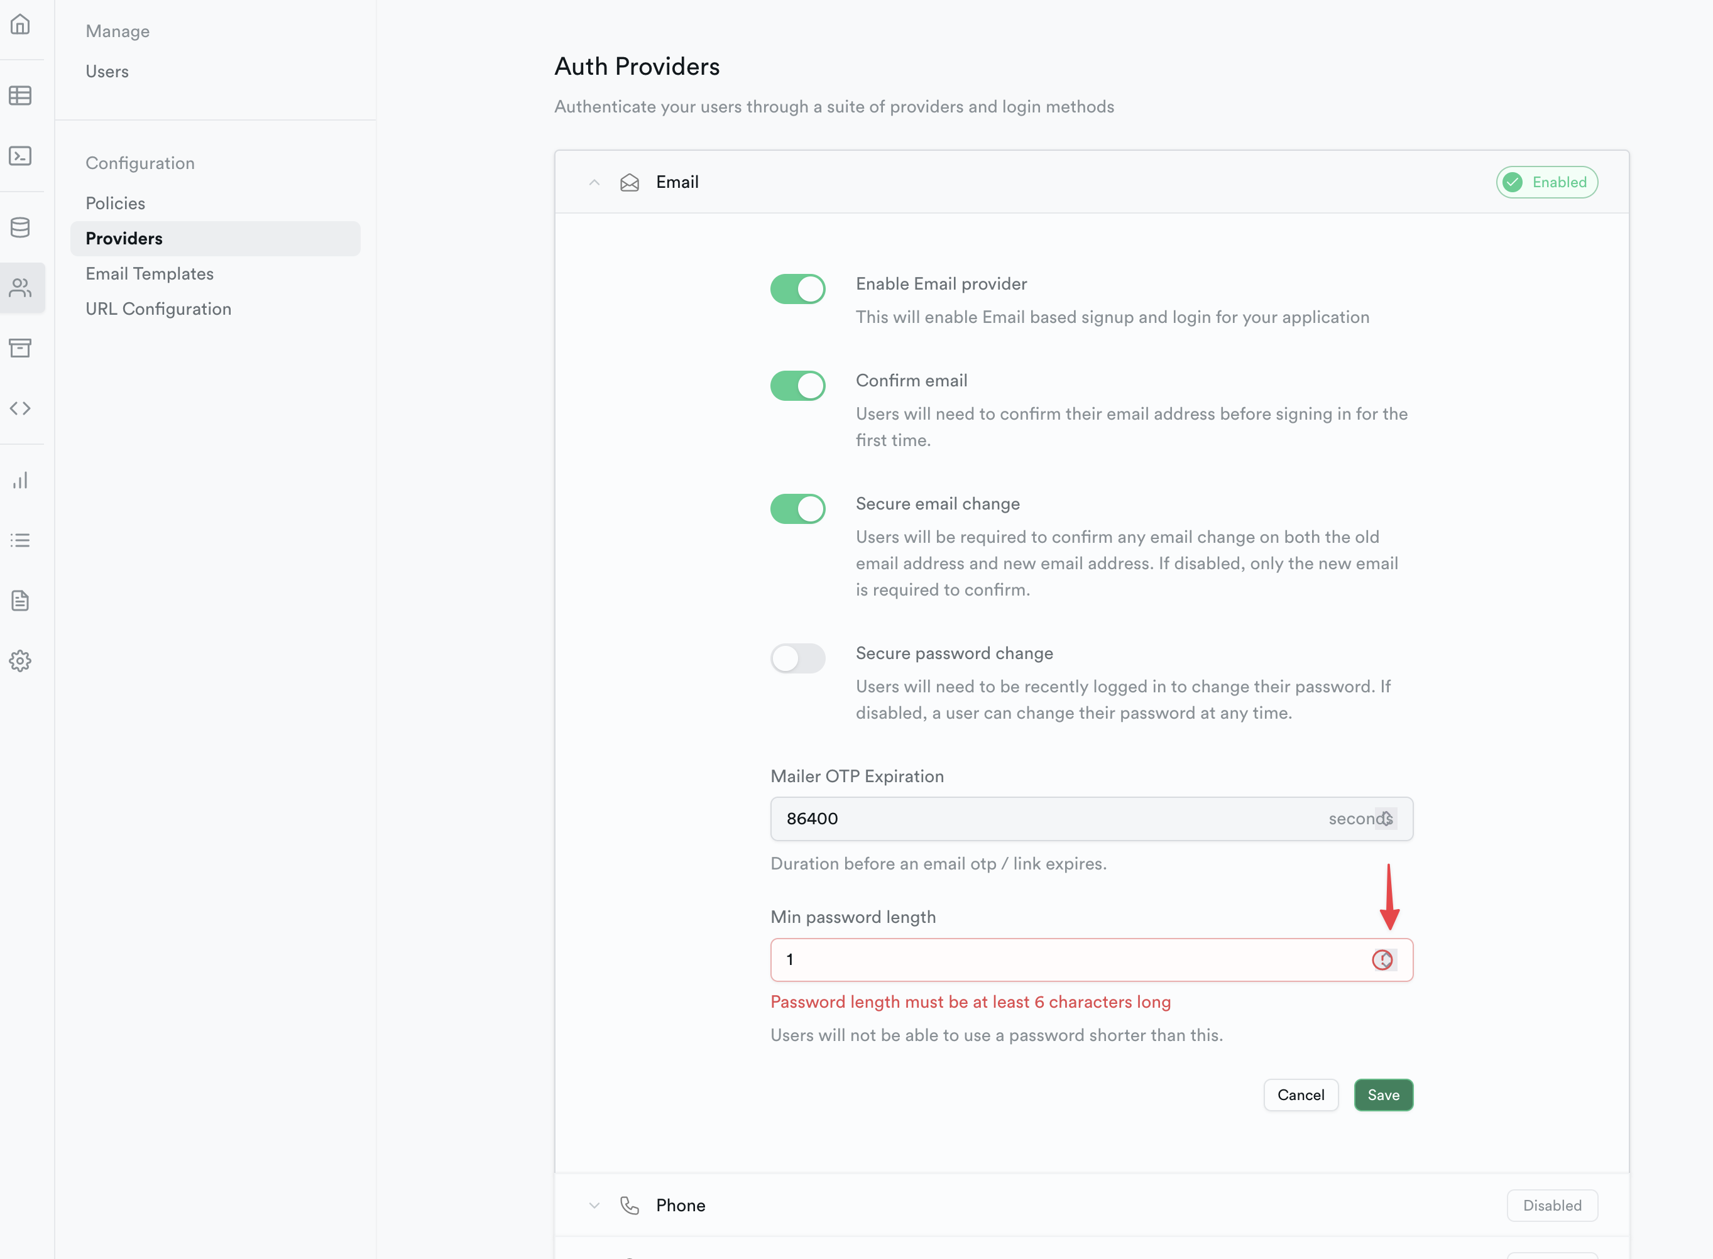Viewport: 1713px width, 1259px height.
Task: Open Logs using the list icon
Action: tap(21, 540)
